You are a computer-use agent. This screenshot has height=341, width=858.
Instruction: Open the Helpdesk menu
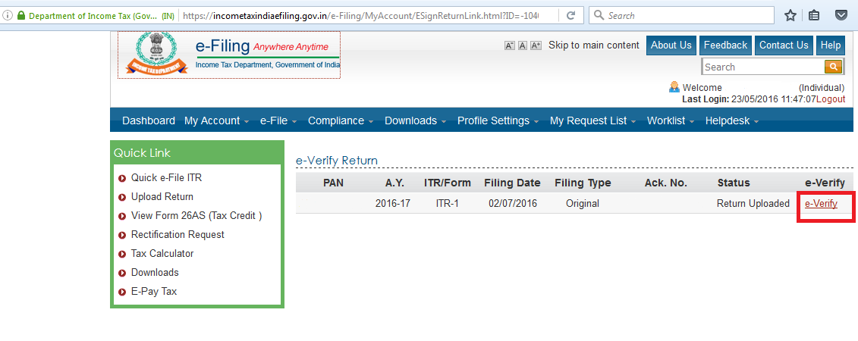coord(731,121)
